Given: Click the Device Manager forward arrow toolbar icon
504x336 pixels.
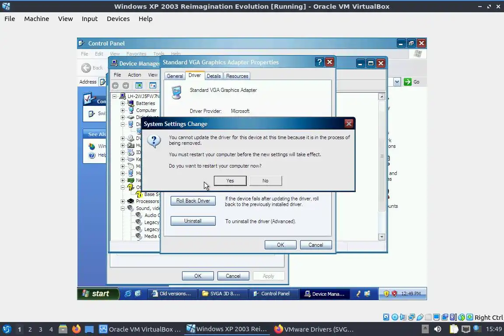Looking at the screenshot, I should tap(126, 85).
